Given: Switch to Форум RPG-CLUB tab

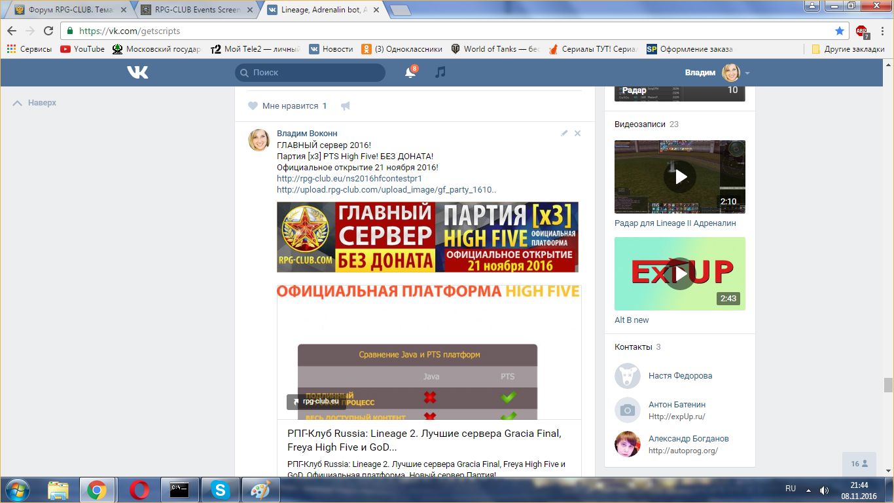Looking at the screenshot, I should (69, 10).
